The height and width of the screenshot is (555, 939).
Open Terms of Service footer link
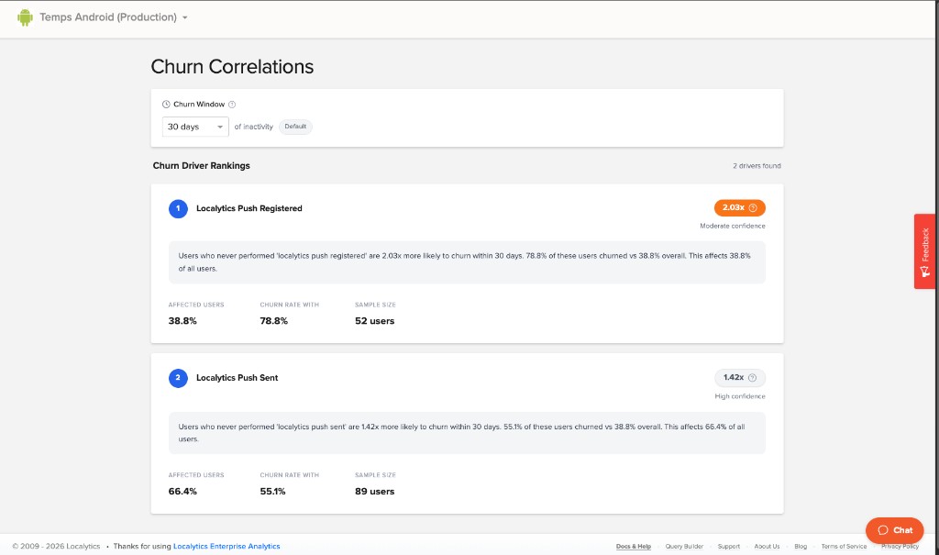click(844, 547)
